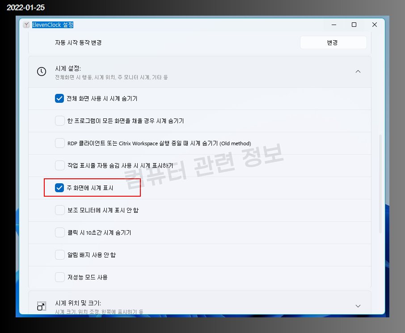This screenshot has width=405, height=333.
Task: Click the 시계 설정: section title
Action: [68, 68]
